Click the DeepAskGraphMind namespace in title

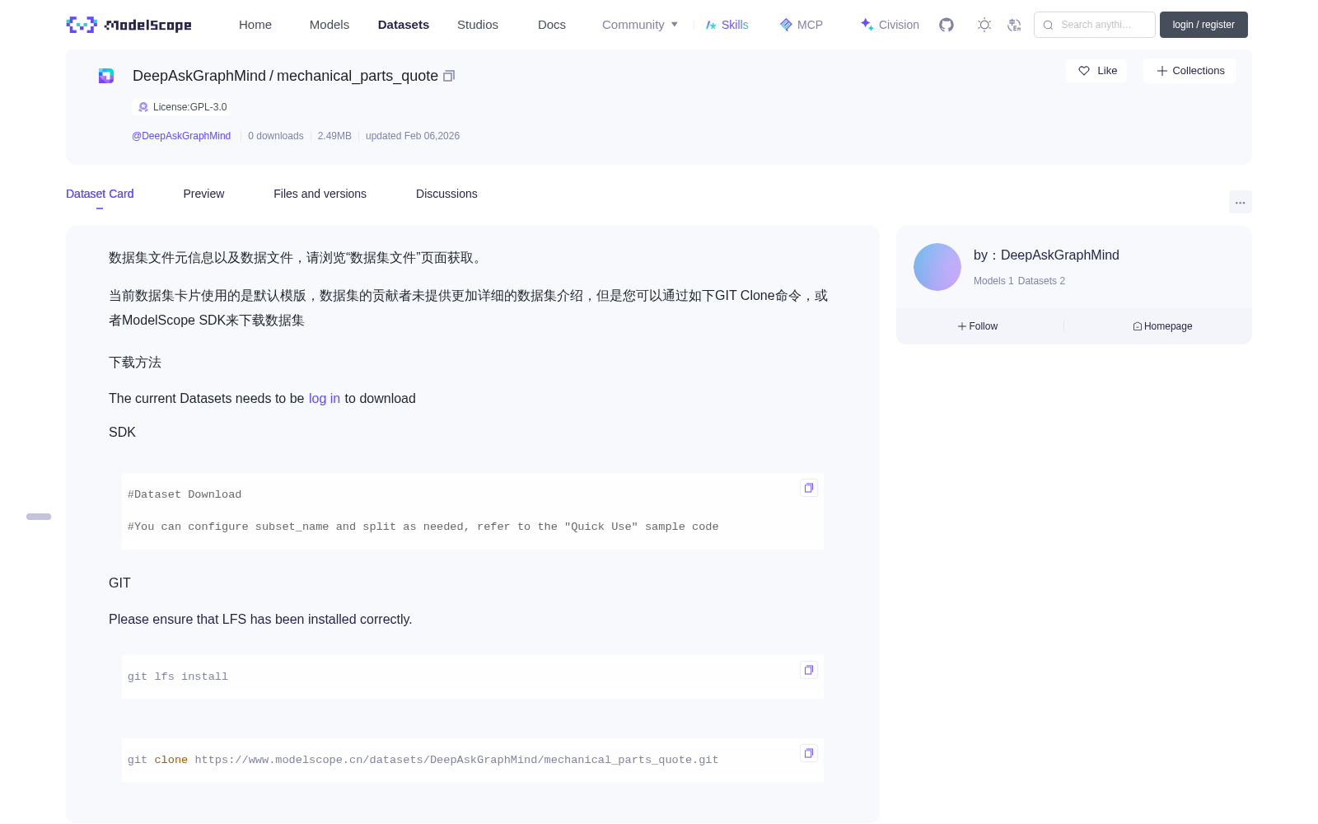(x=199, y=76)
